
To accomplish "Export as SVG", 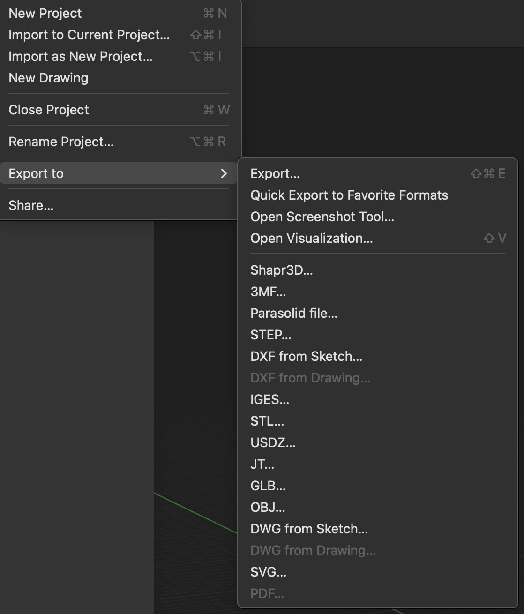I will 377,572.
